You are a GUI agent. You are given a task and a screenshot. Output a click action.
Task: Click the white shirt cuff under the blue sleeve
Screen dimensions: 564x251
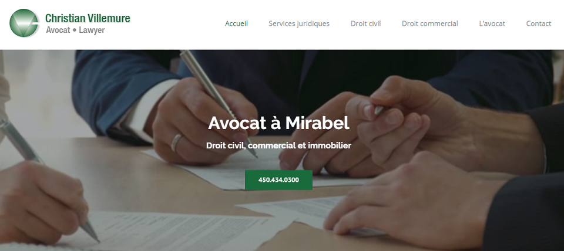[144, 108]
